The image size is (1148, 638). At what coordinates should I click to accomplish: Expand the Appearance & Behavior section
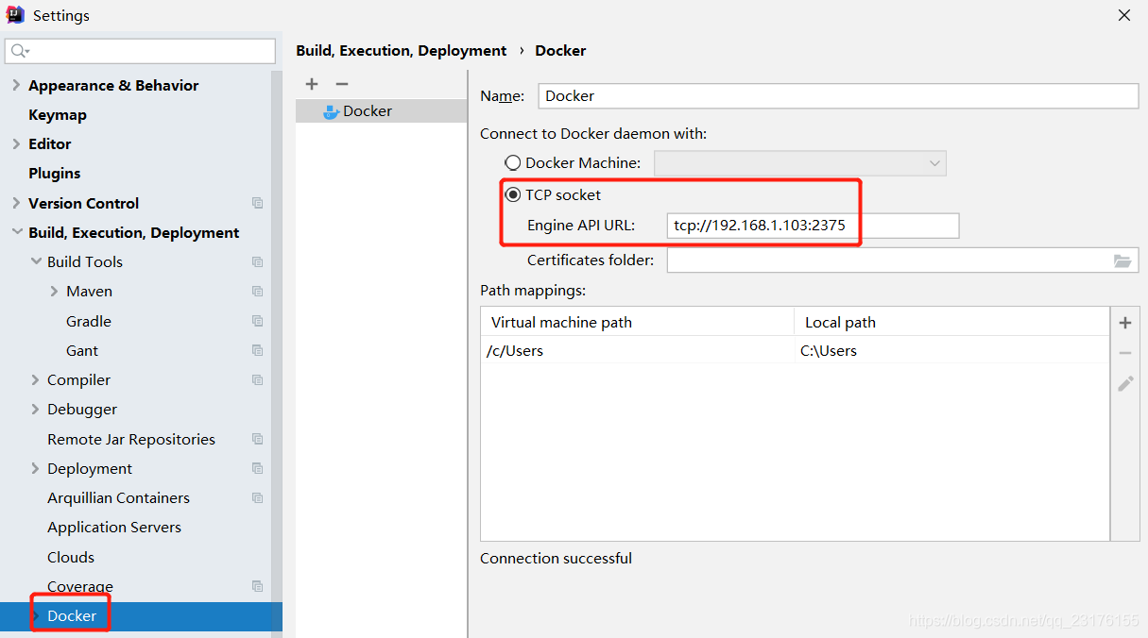click(17, 85)
